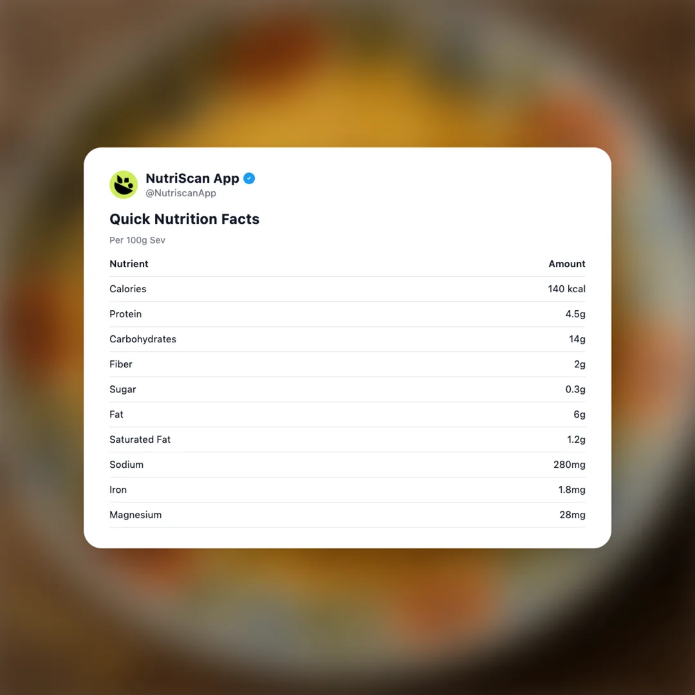695x695 pixels.
Task: Select the Saturated Fat row label
Action: 140,440
